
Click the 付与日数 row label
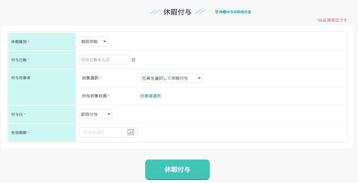pos(19,60)
